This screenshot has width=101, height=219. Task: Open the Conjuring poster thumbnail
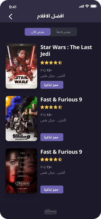coord(22,171)
